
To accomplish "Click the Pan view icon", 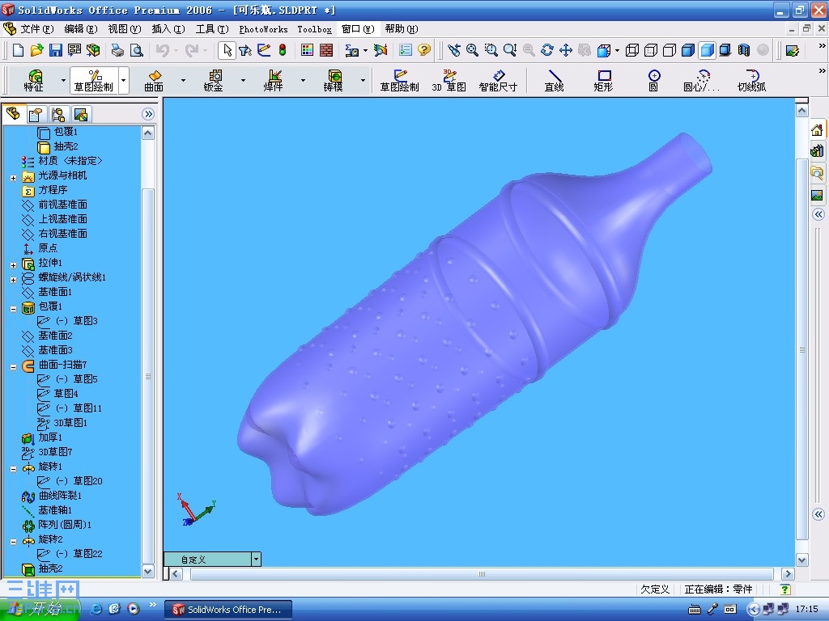I will (x=566, y=50).
